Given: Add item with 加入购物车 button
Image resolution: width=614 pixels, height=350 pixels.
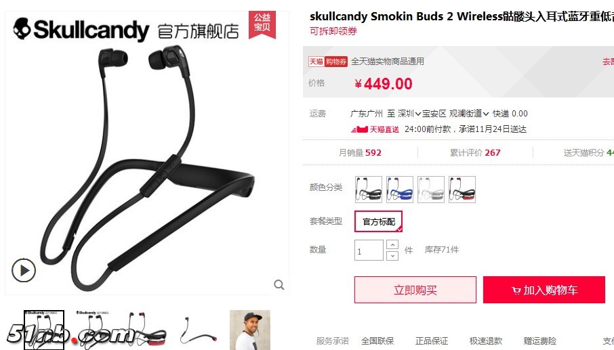Looking at the screenshot, I should [x=544, y=290].
